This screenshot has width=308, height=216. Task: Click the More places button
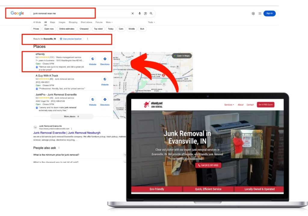72,116
